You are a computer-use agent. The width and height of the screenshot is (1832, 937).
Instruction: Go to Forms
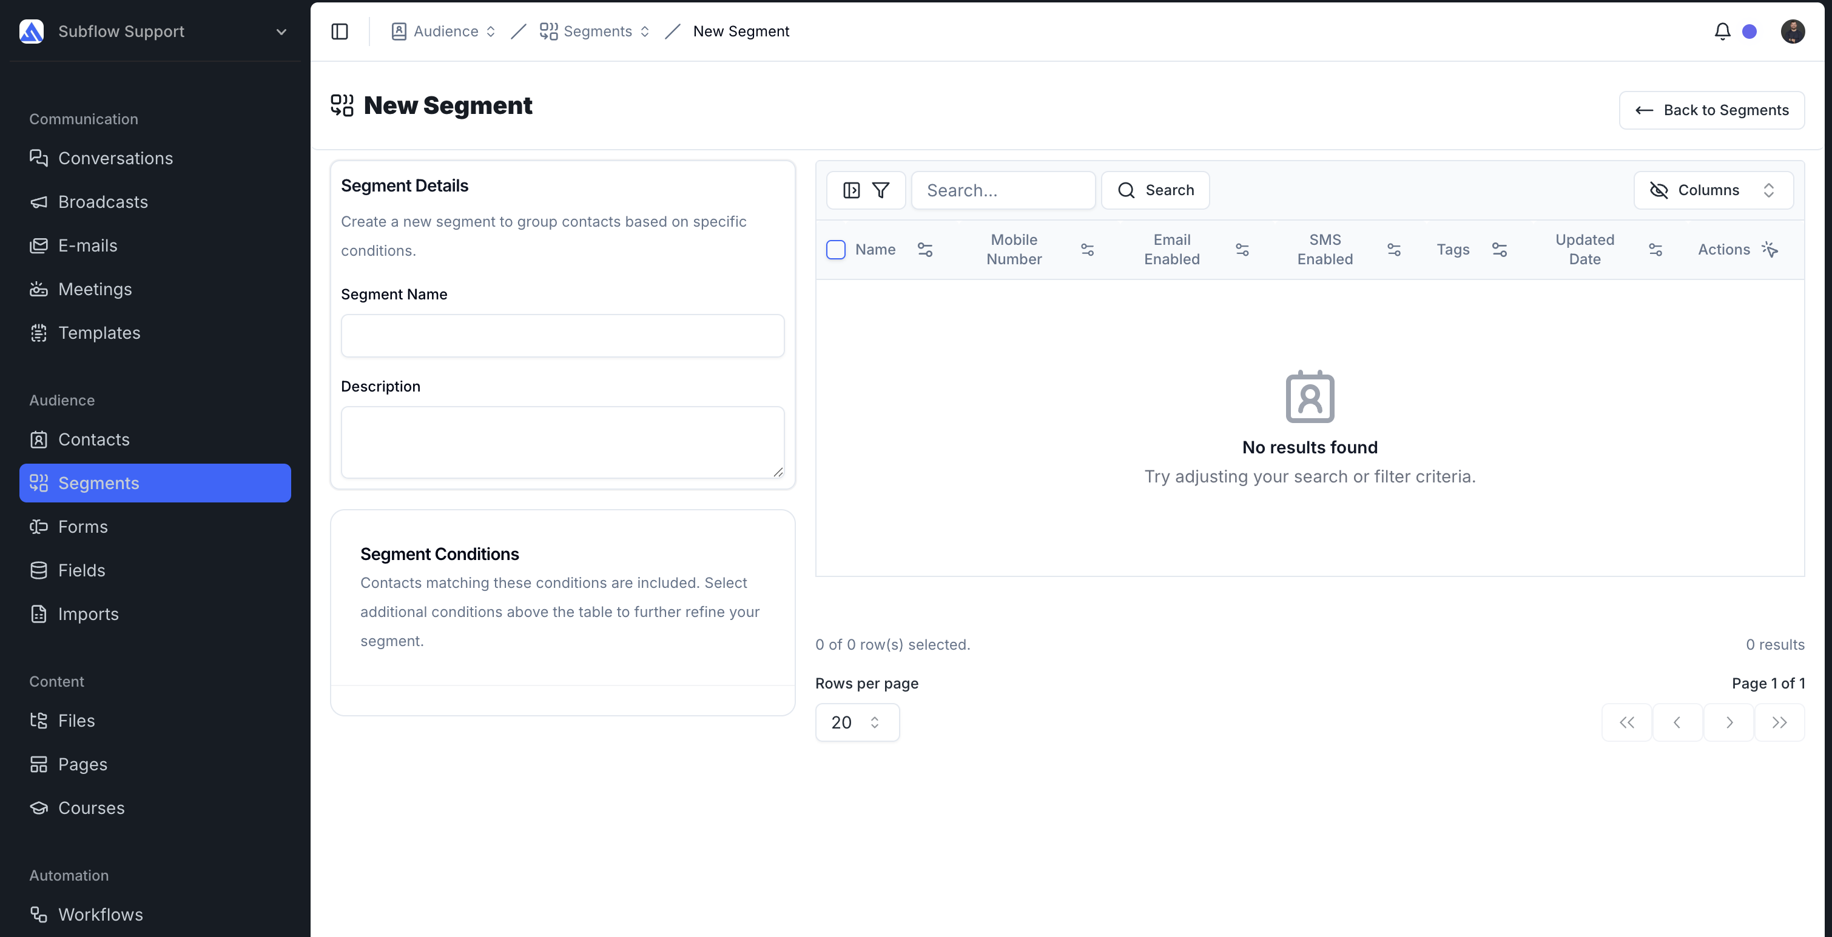[x=155, y=527]
